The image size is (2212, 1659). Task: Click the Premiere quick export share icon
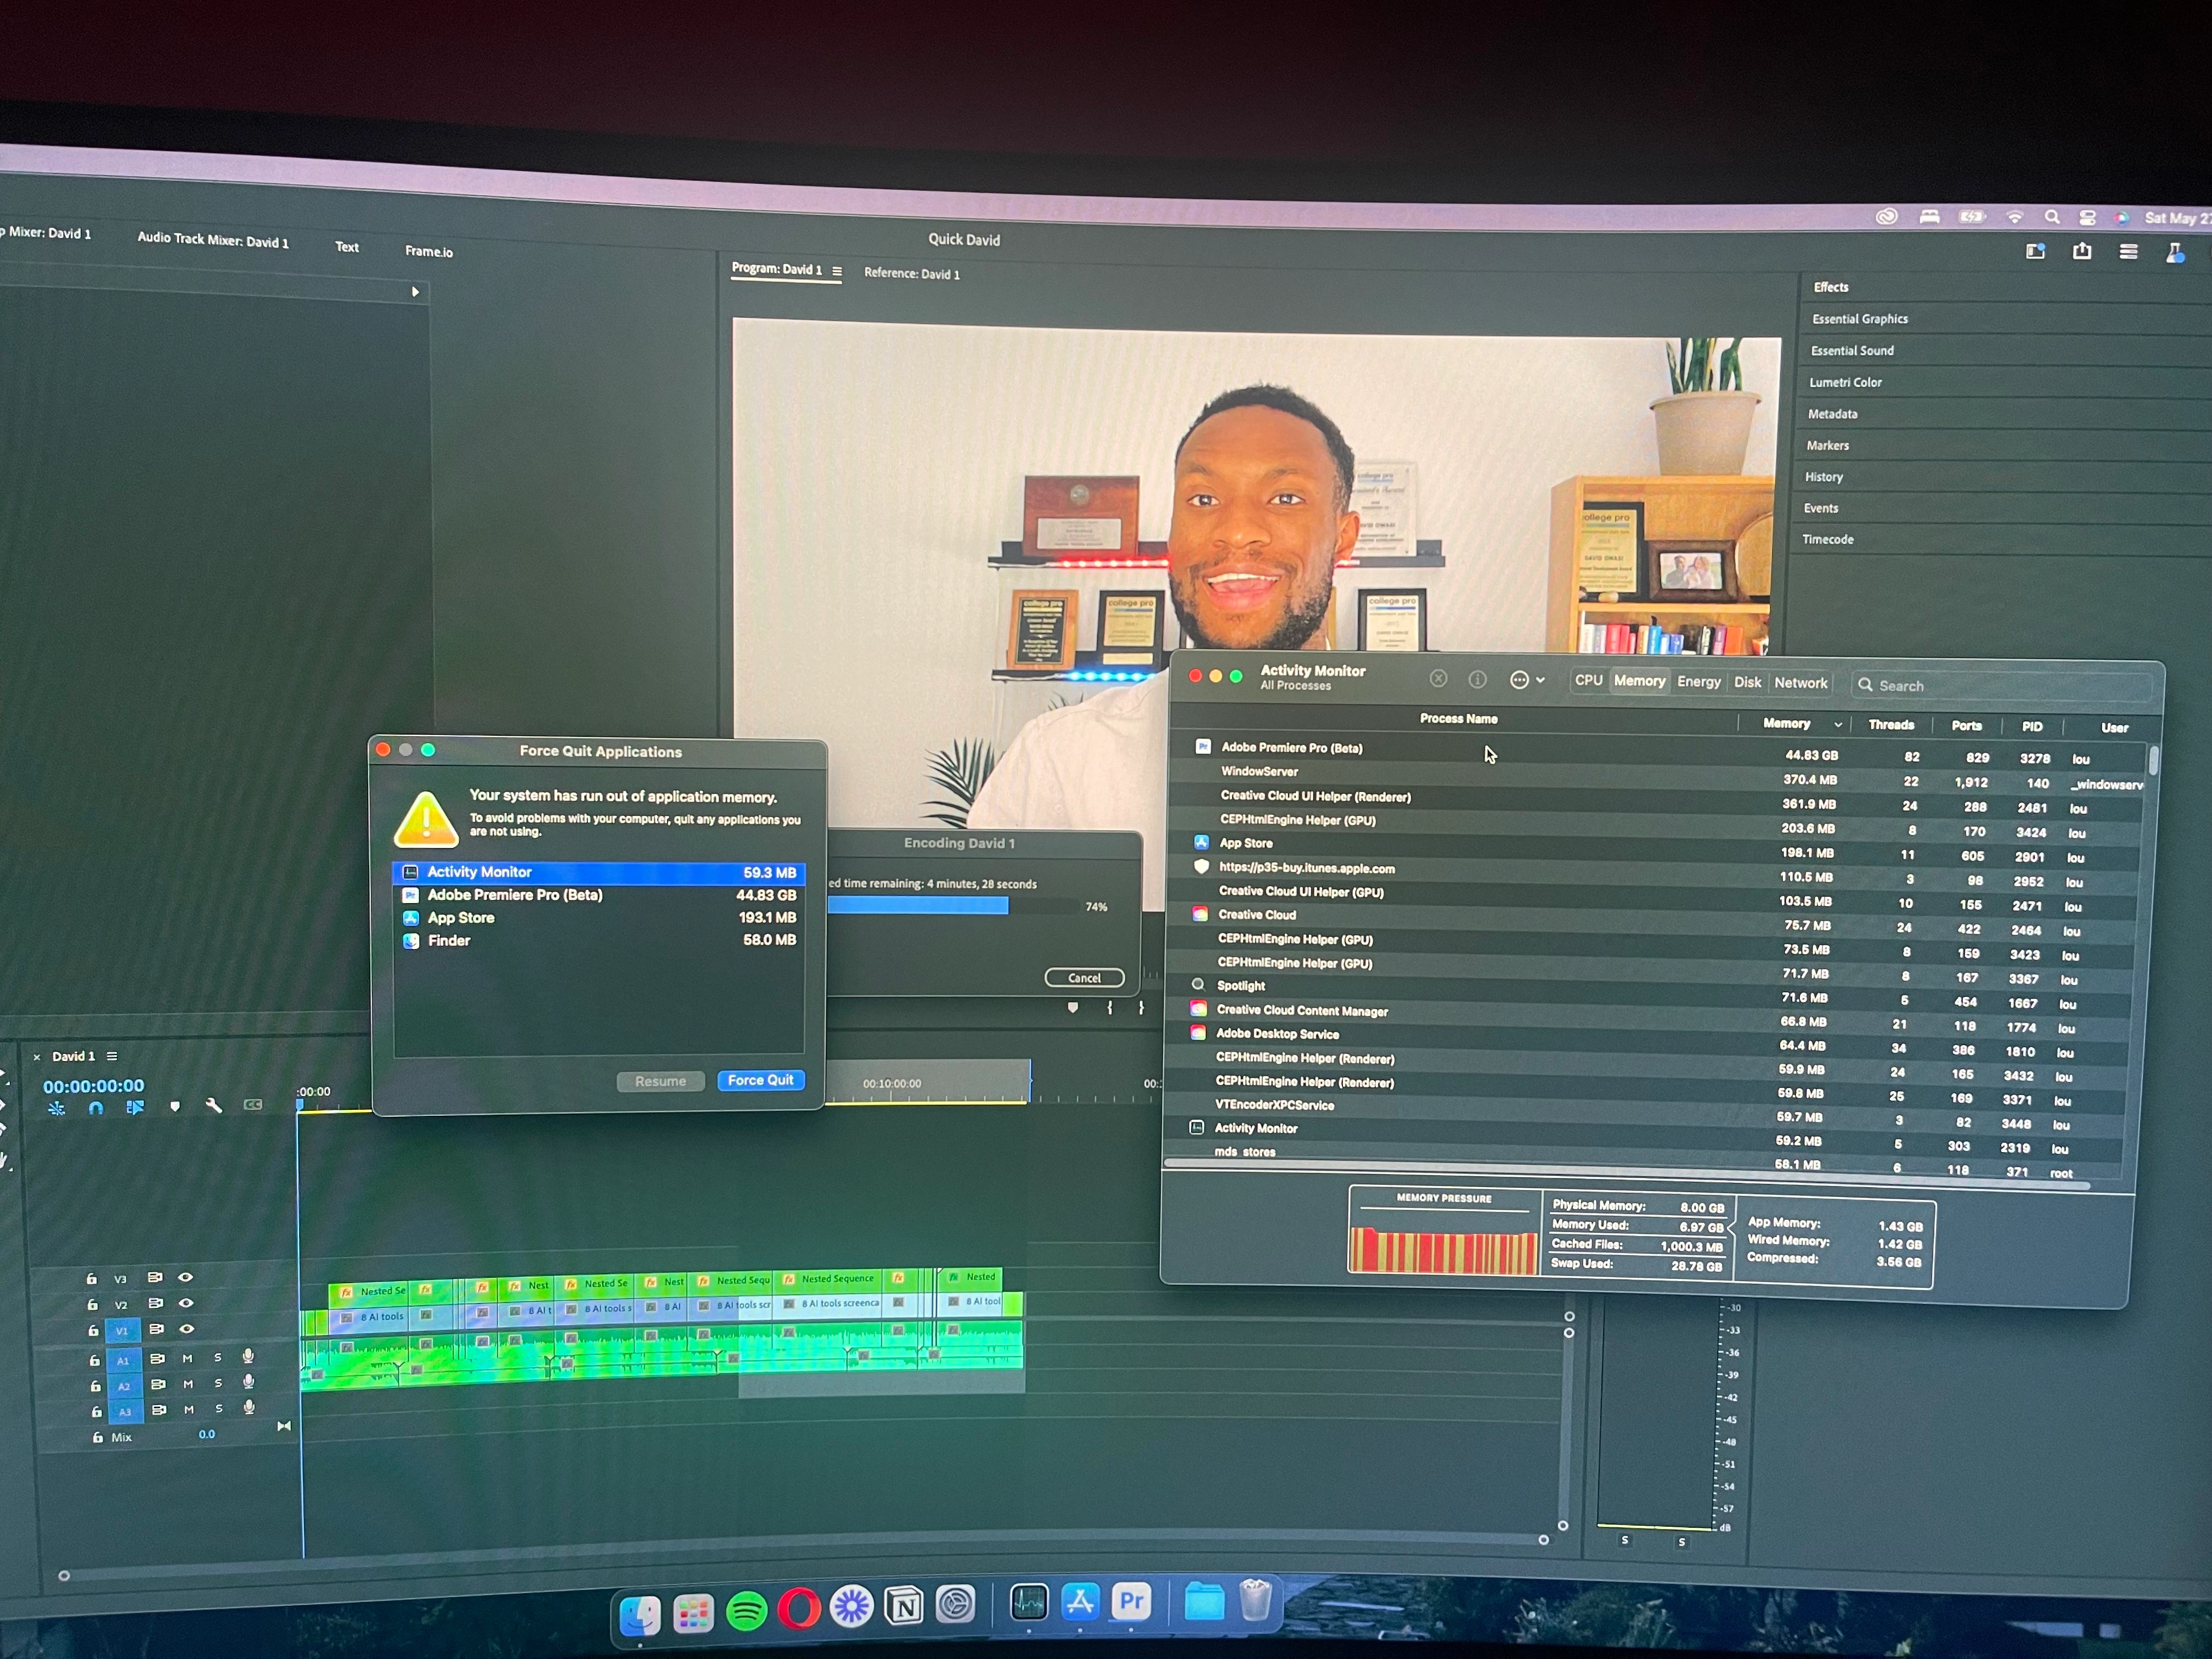point(2082,251)
